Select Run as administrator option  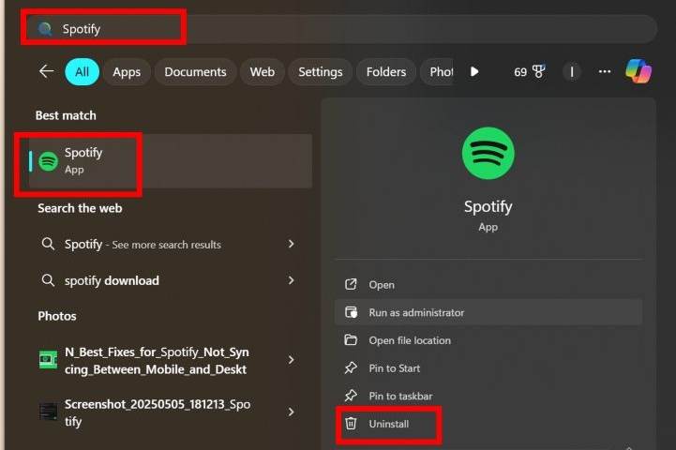[x=416, y=312]
